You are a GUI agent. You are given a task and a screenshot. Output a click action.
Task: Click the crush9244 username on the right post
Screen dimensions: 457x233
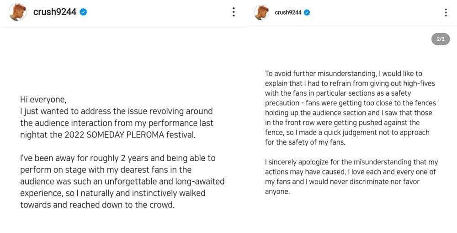[x=288, y=12]
